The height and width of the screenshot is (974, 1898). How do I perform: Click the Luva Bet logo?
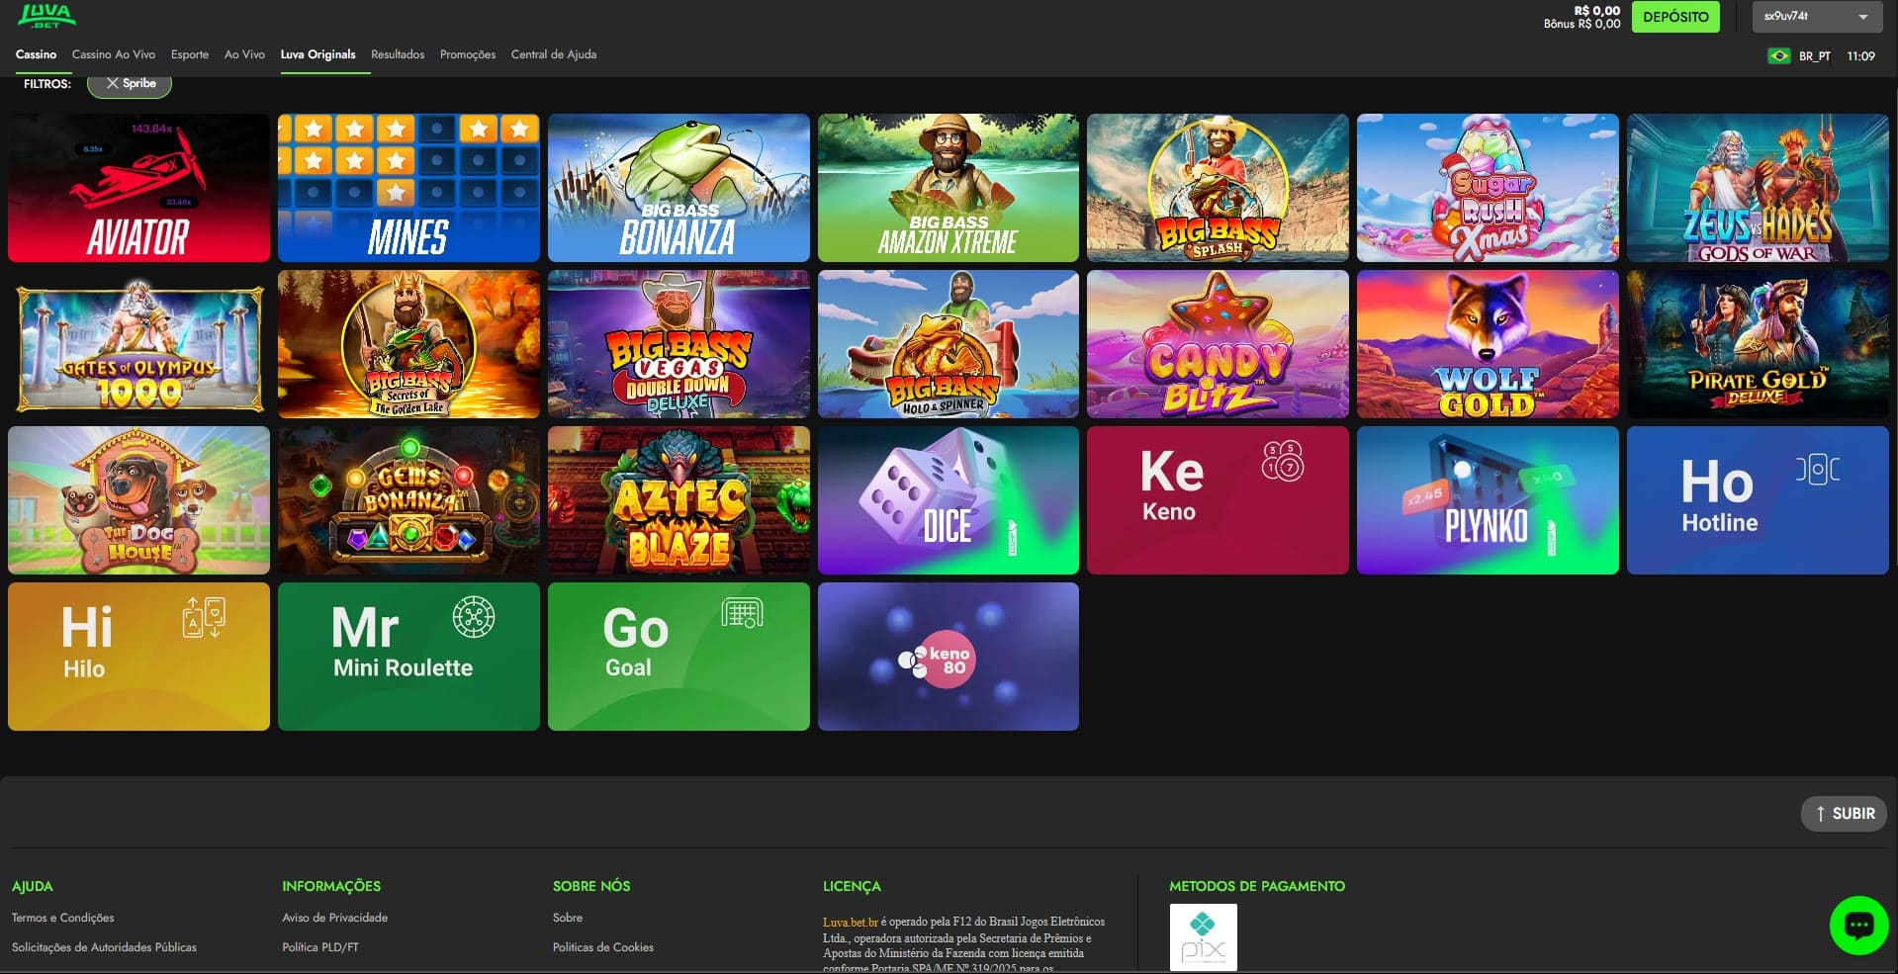click(x=46, y=16)
